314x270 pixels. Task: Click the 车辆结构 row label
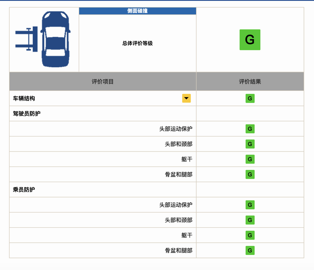point(24,98)
